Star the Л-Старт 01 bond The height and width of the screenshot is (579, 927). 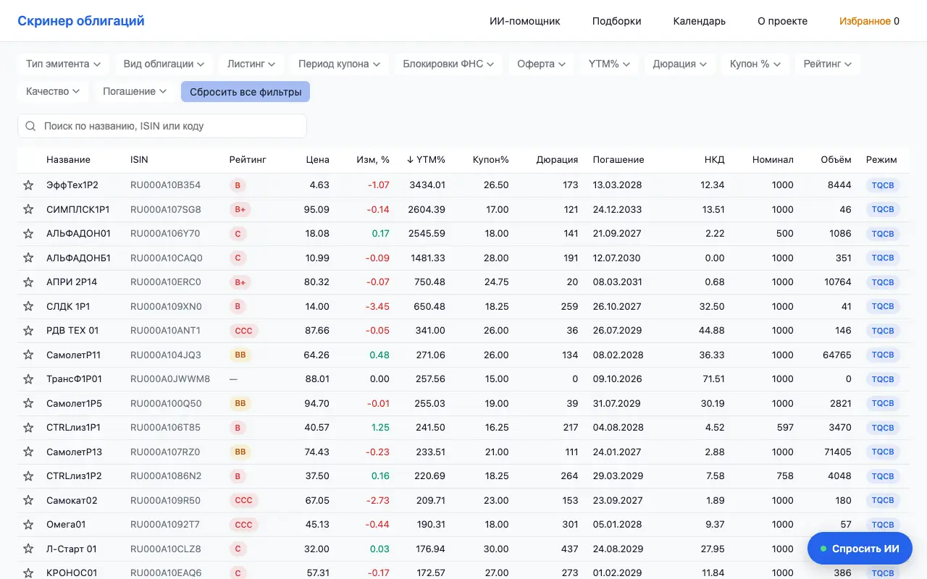(x=28, y=549)
